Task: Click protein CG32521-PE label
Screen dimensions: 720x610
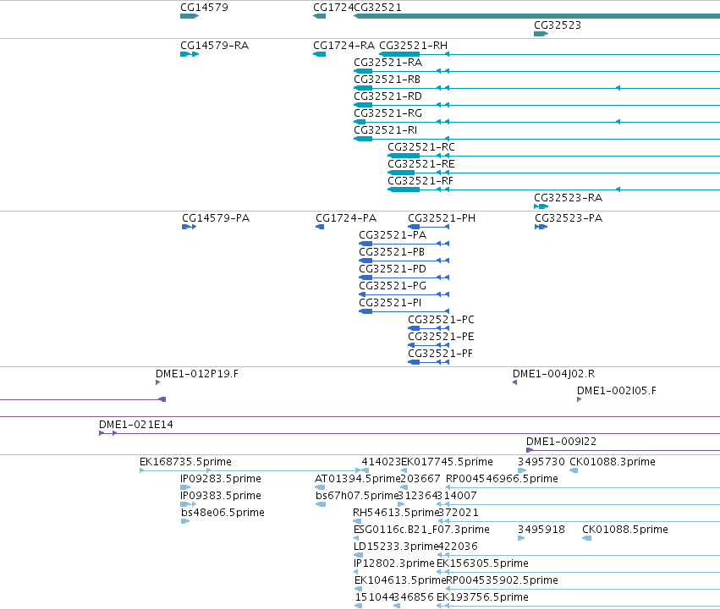Action: click(x=441, y=337)
